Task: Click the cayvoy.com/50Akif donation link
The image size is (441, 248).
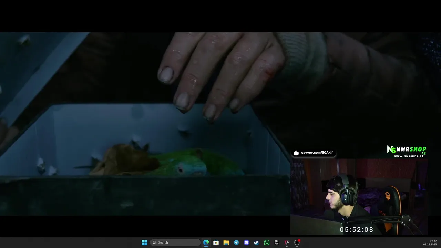Action: tap(313, 153)
